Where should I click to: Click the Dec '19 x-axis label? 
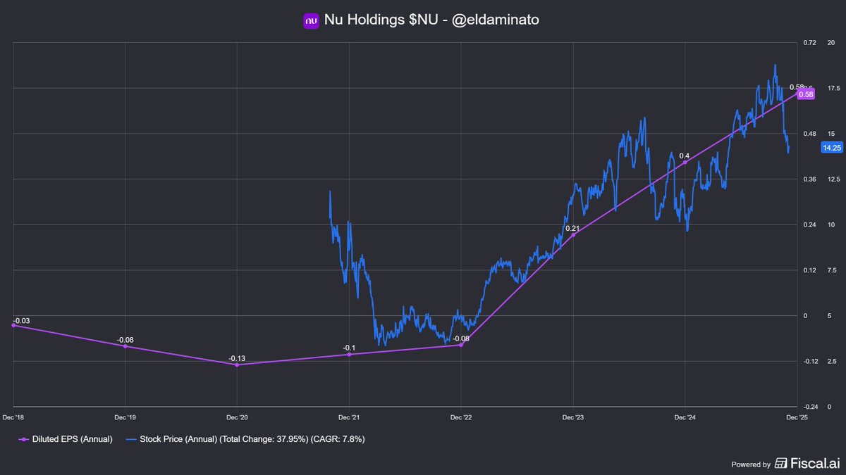[x=125, y=417]
